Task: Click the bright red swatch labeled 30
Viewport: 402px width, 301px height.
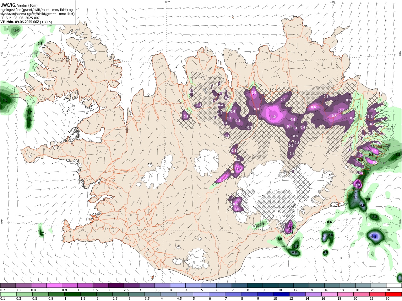Action: pyautogui.click(x=394, y=294)
